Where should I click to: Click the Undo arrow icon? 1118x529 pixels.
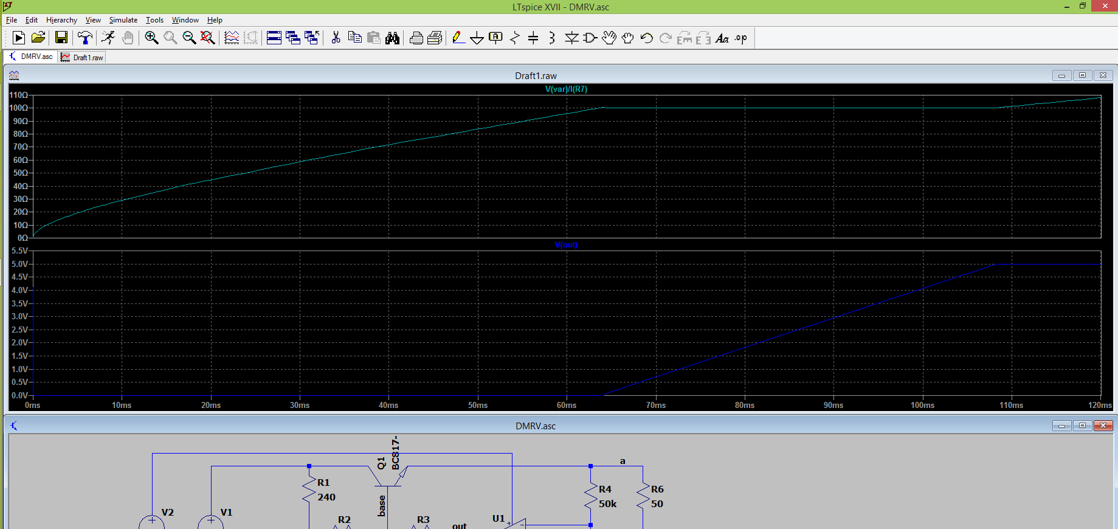(x=647, y=38)
